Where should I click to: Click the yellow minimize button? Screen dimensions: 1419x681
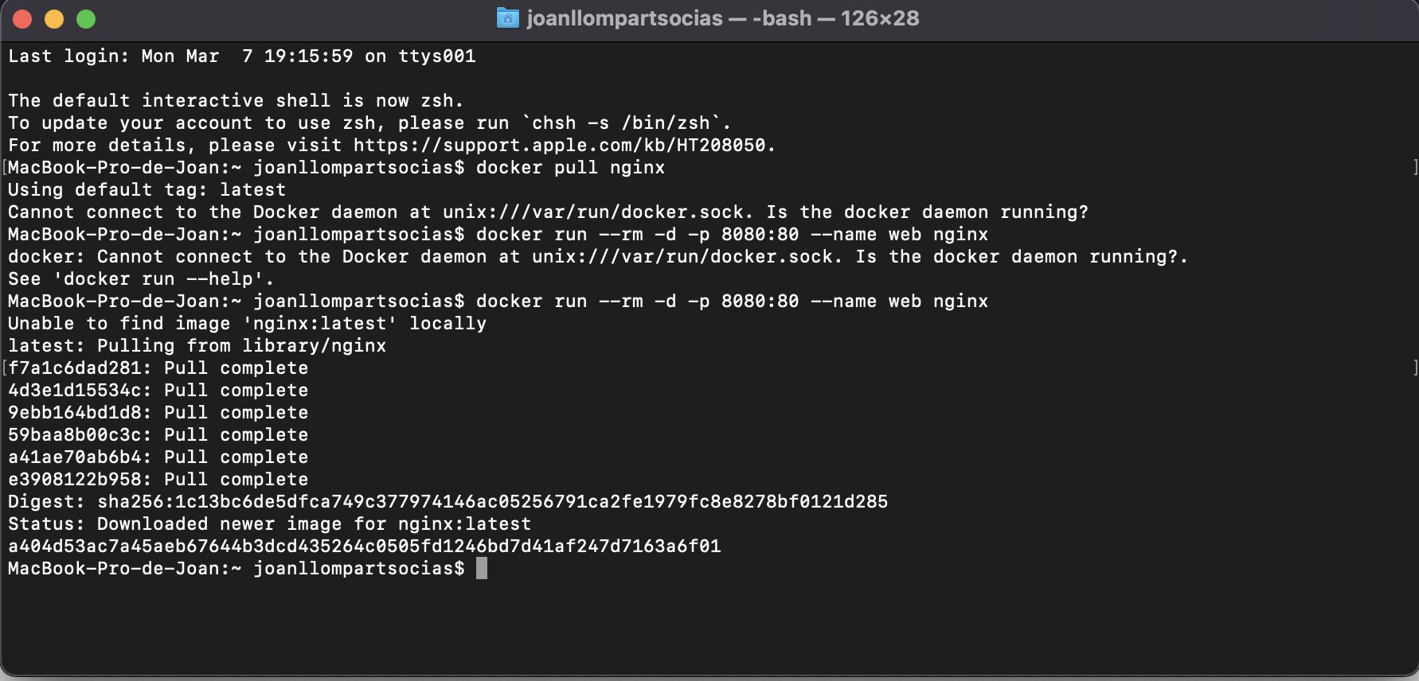tap(54, 18)
